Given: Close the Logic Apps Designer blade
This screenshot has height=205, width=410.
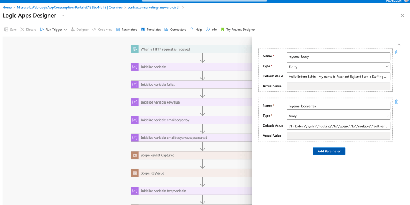Looking at the screenshot, I should (402, 16).
